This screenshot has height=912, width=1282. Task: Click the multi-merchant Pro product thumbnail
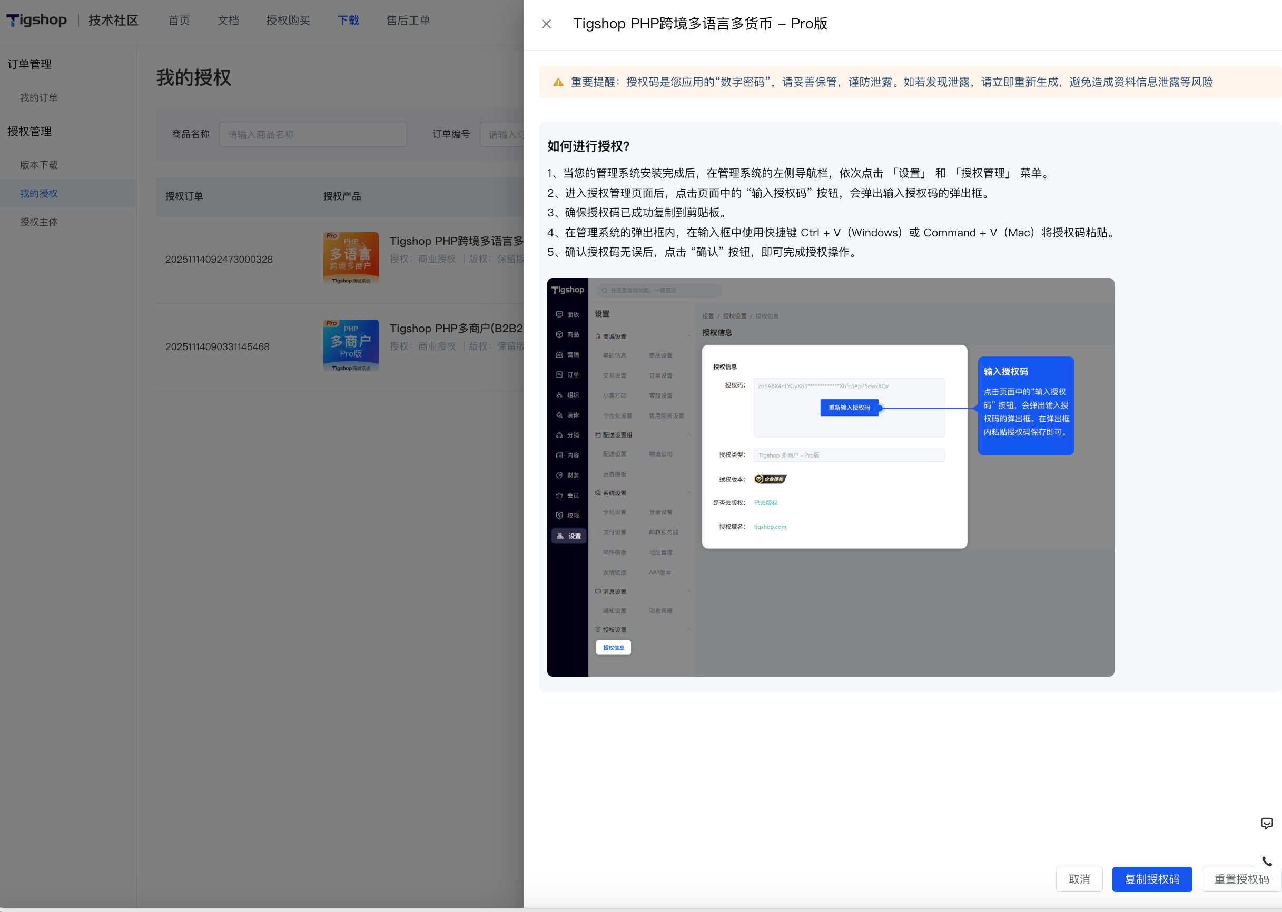pos(351,346)
